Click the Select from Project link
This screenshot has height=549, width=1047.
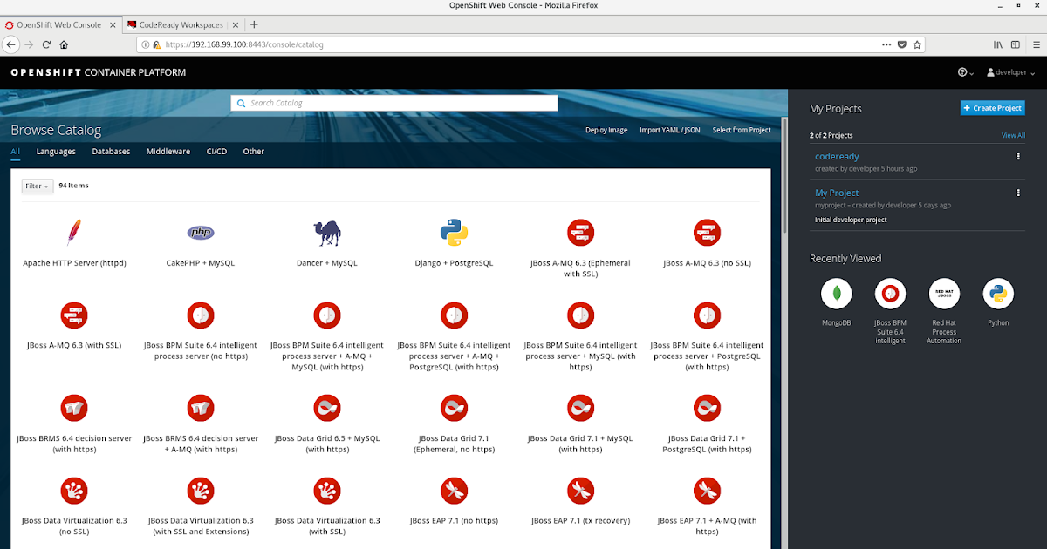point(742,130)
